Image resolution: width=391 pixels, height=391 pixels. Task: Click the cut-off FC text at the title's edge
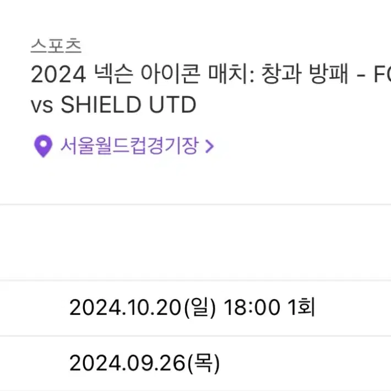click(x=382, y=75)
